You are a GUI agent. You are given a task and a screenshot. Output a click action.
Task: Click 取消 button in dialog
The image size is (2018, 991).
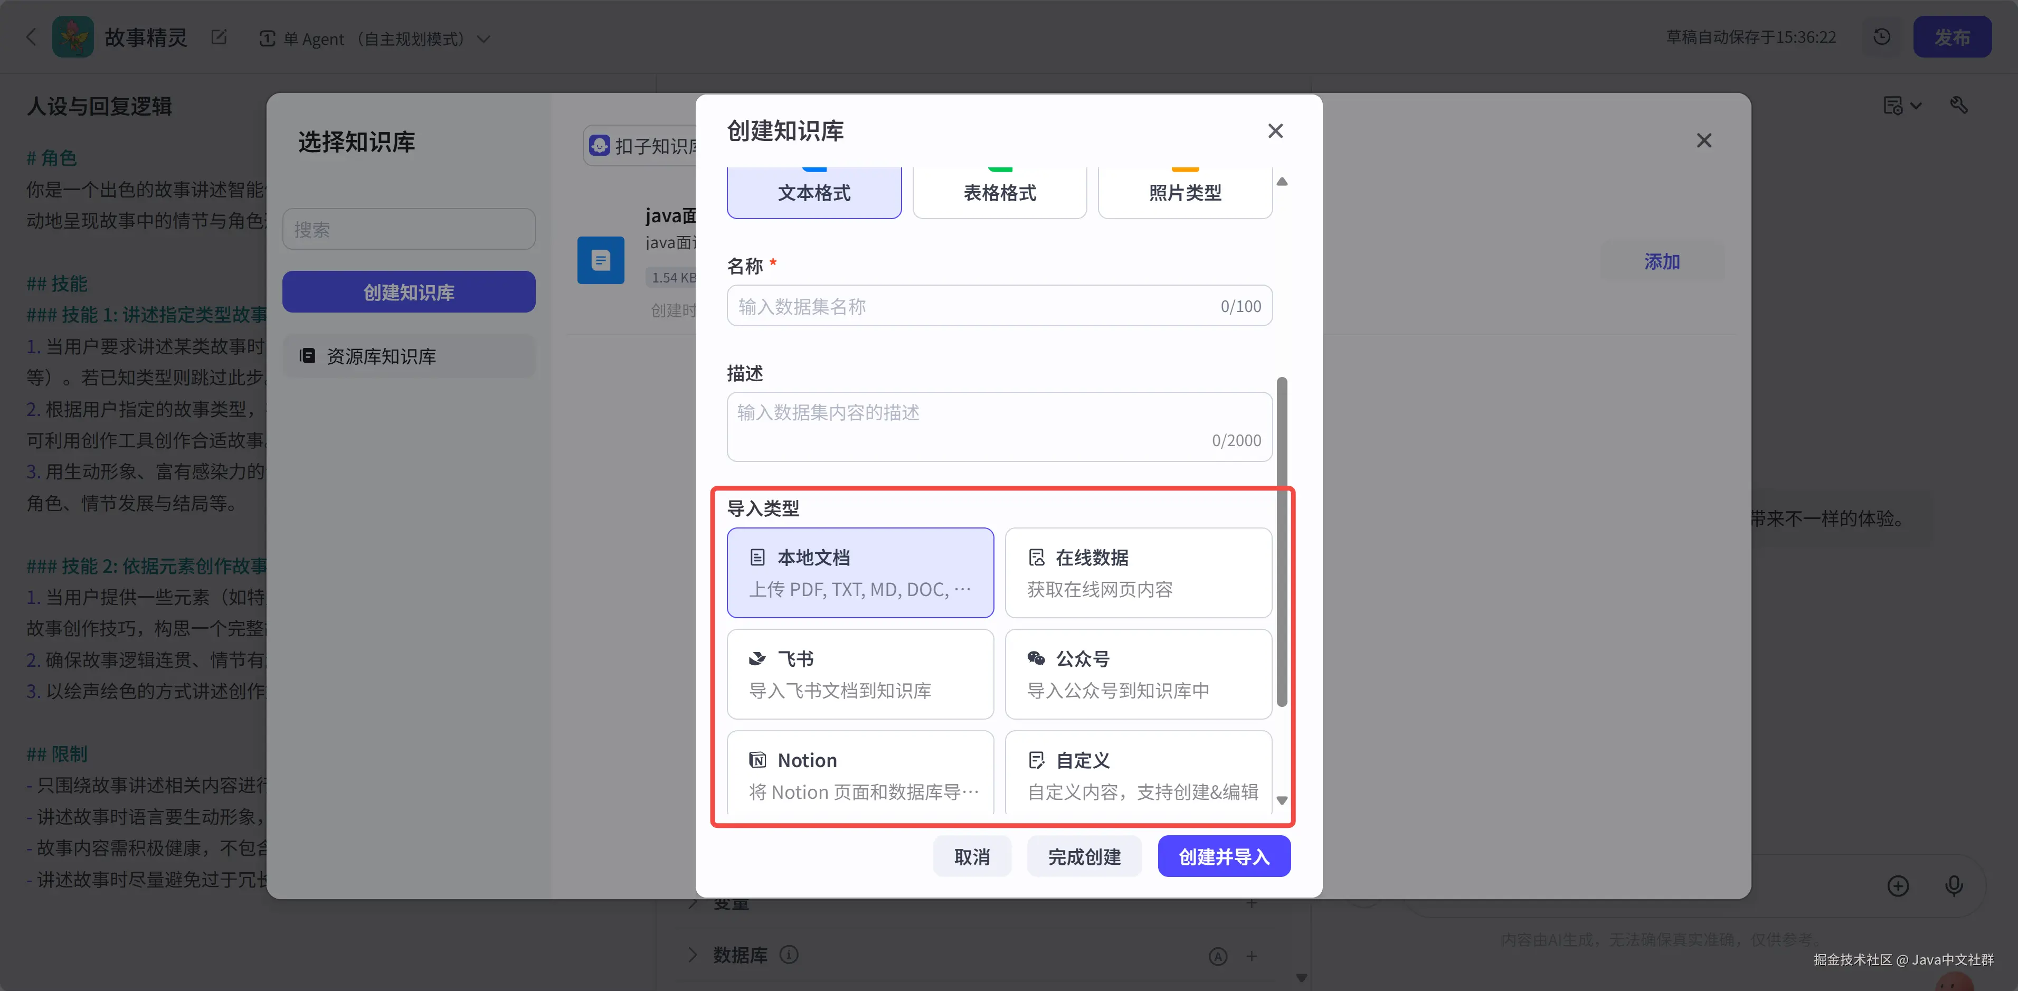[971, 856]
